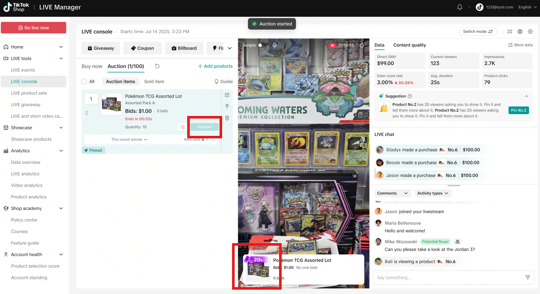Viewport: 540px width, 294px height.
Task: Open the fullscreen focus icon near Switch mode
Action: tap(510, 31)
